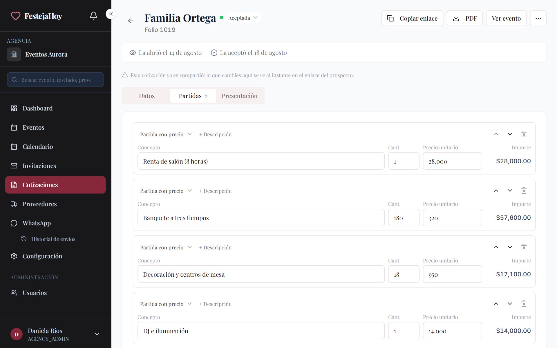Go back using the left arrow
The image size is (557, 348).
coord(131,21)
